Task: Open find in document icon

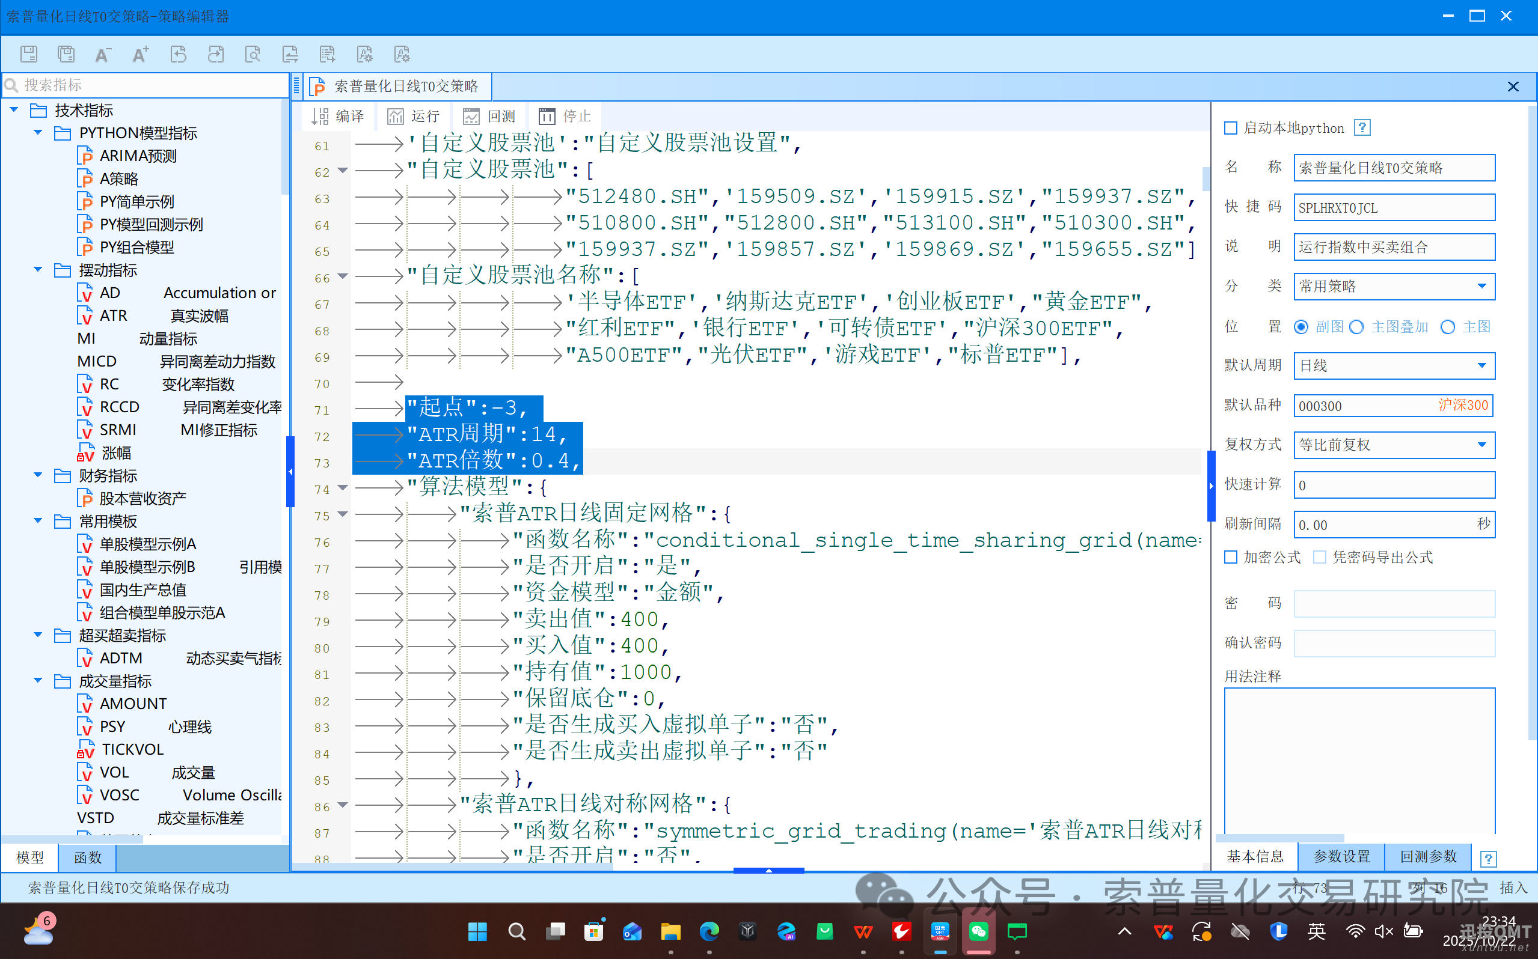Action: [253, 55]
